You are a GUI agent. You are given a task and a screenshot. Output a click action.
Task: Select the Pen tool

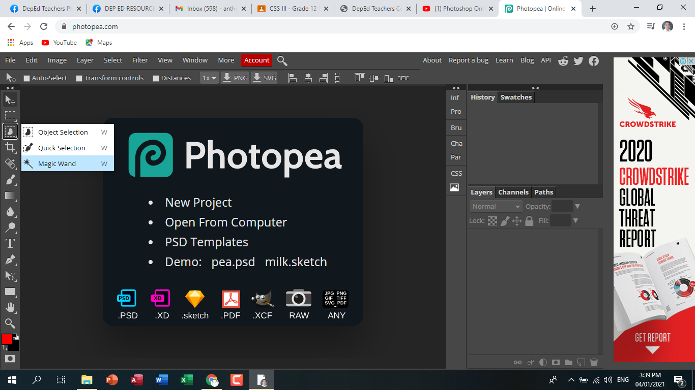click(x=10, y=259)
